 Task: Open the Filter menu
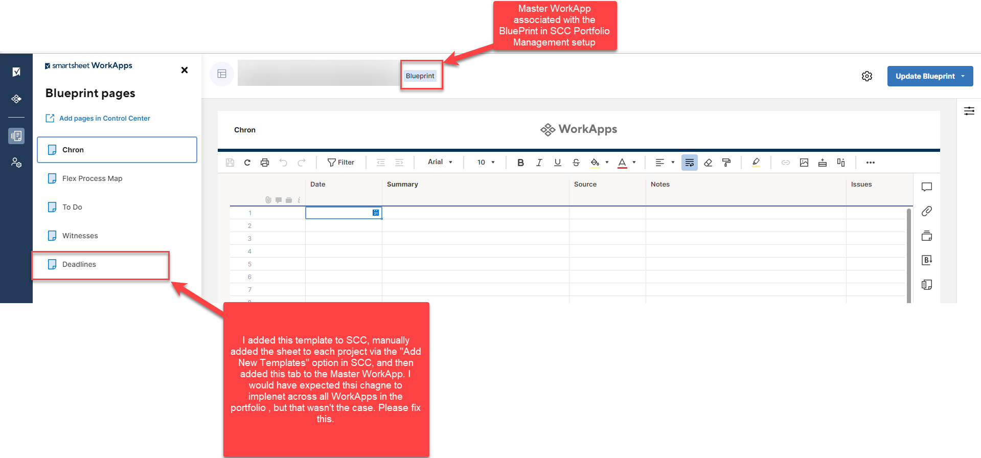pos(341,163)
